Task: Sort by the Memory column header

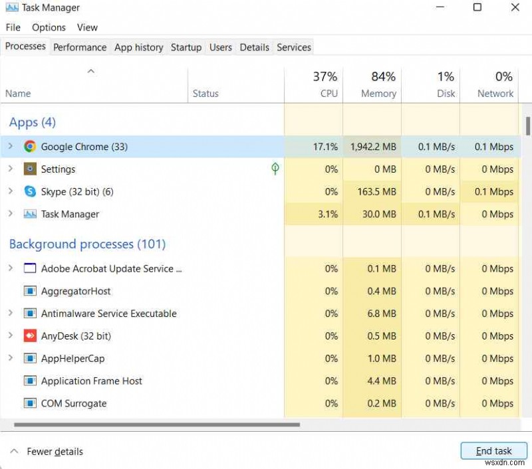Action: (372, 86)
